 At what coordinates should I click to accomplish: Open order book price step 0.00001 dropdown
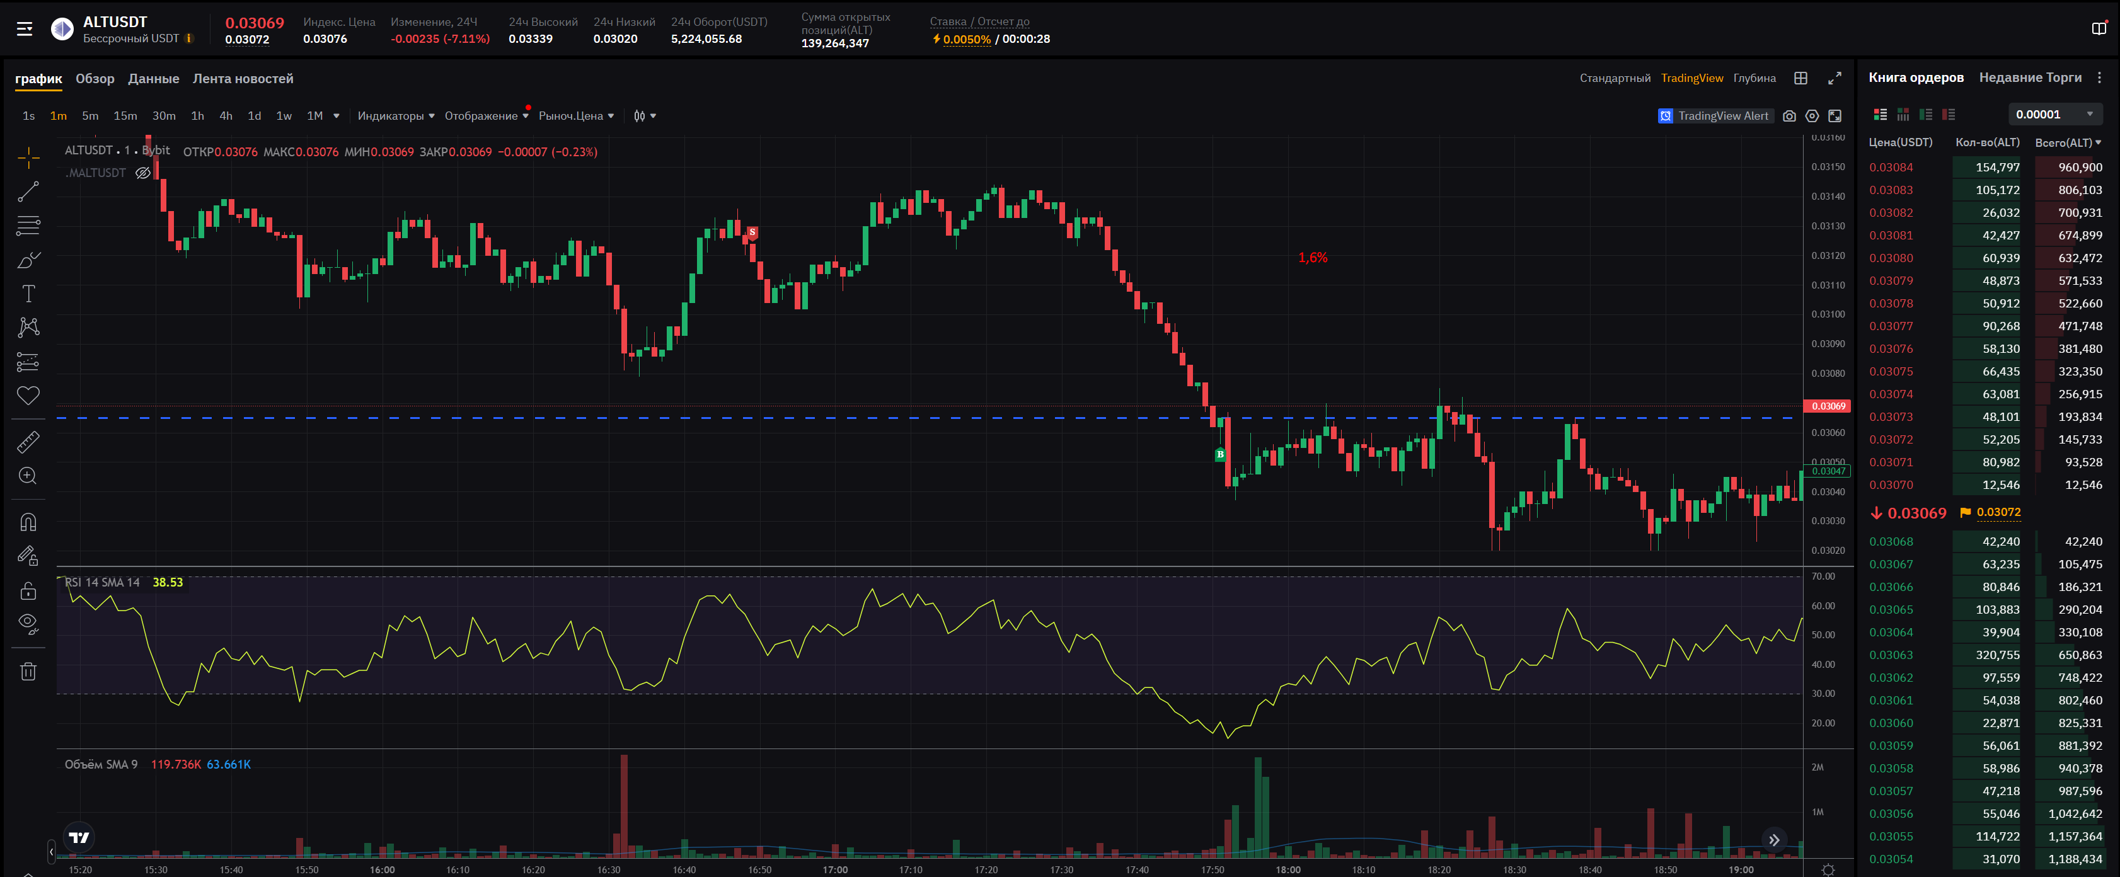pos(2055,115)
